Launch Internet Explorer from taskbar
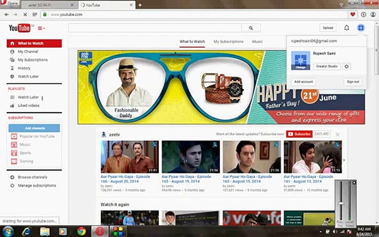Image resolution: width=379 pixels, height=237 pixels. click(x=26, y=231)
